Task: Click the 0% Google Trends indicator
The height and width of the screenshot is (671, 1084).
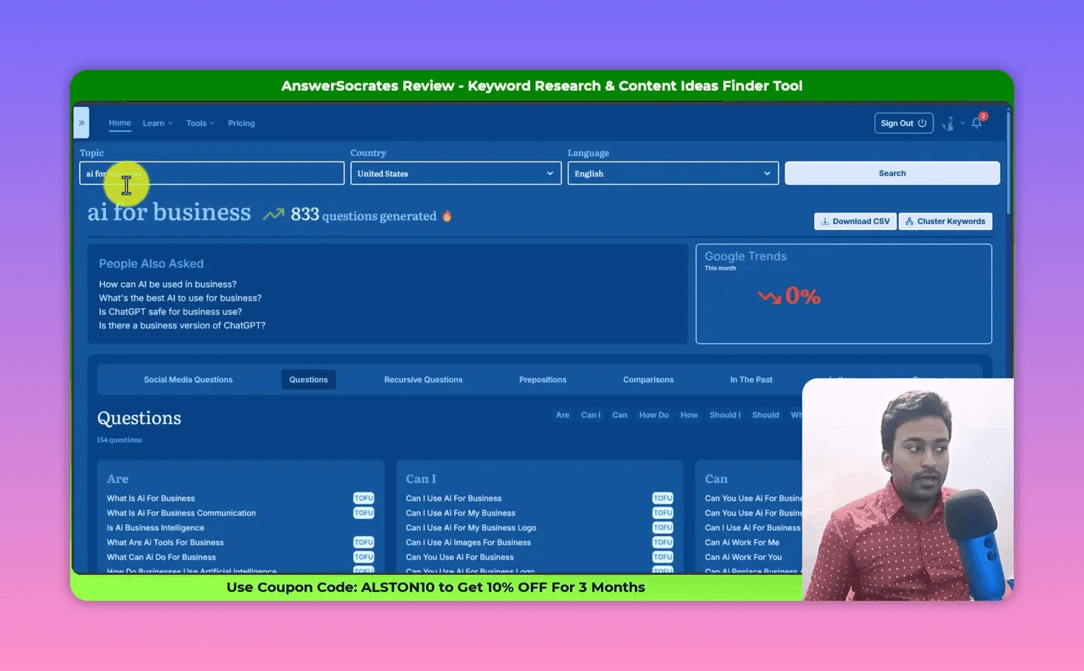Action: pyautogui.click(x=788, y=296)
